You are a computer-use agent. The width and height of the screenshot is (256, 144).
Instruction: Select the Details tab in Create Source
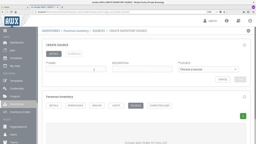pos(54,54)
